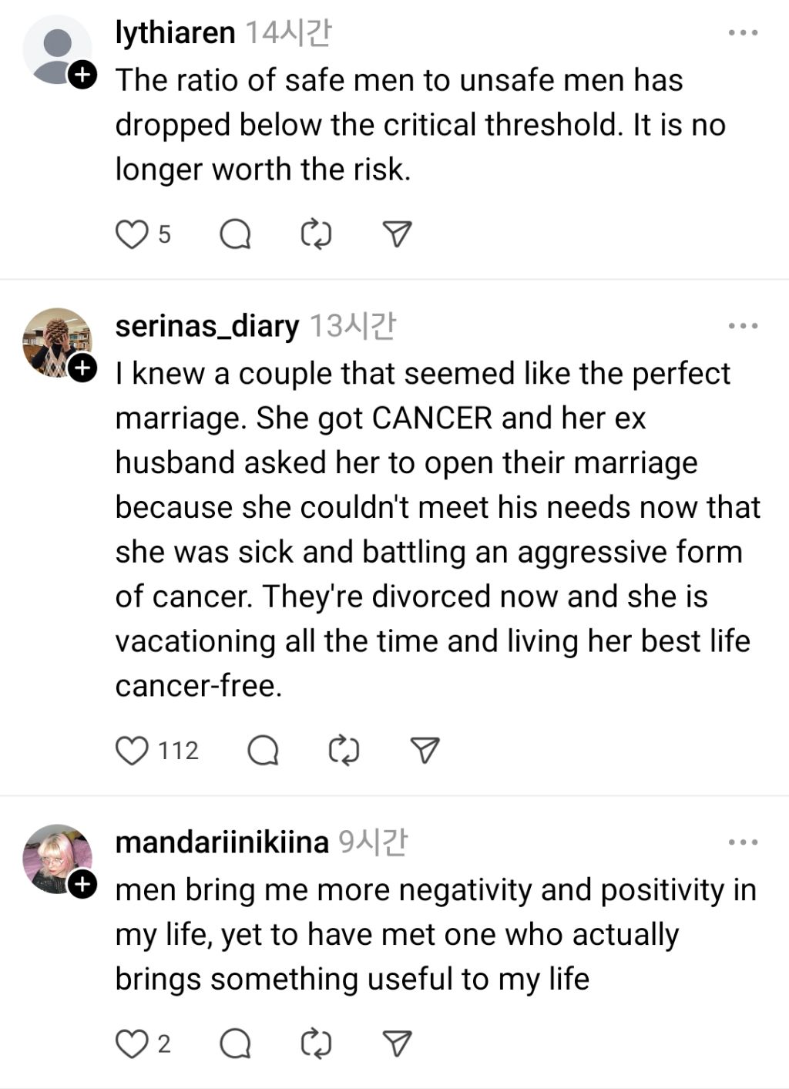Follow mandariinikiina using the plus badge
This screenshot has height=1089, width=789.
[82, 885]
